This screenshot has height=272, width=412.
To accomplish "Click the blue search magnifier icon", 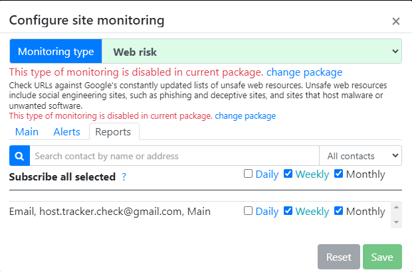I will [x=19, y=156].
